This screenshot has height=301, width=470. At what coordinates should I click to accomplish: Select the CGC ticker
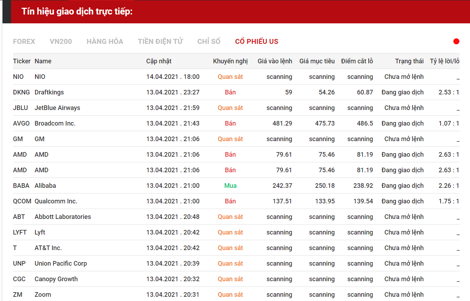pyautogui.click(x=19, y=279)
